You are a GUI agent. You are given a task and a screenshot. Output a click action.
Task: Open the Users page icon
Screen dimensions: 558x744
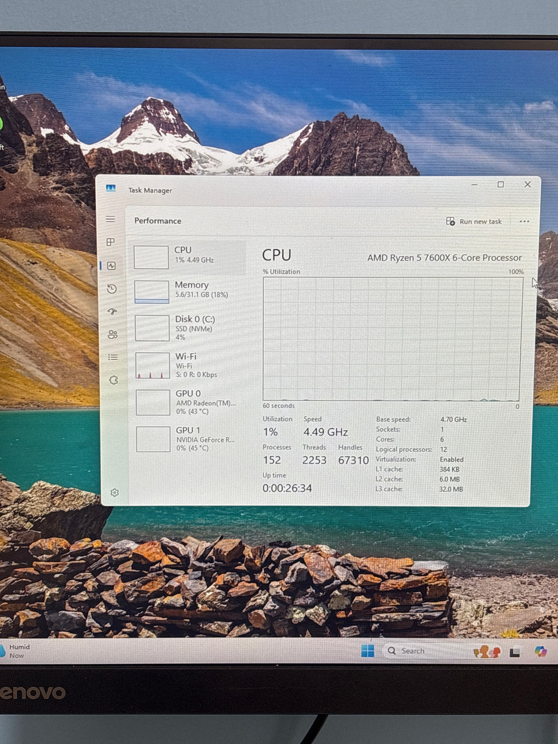[x=113, y=335]
